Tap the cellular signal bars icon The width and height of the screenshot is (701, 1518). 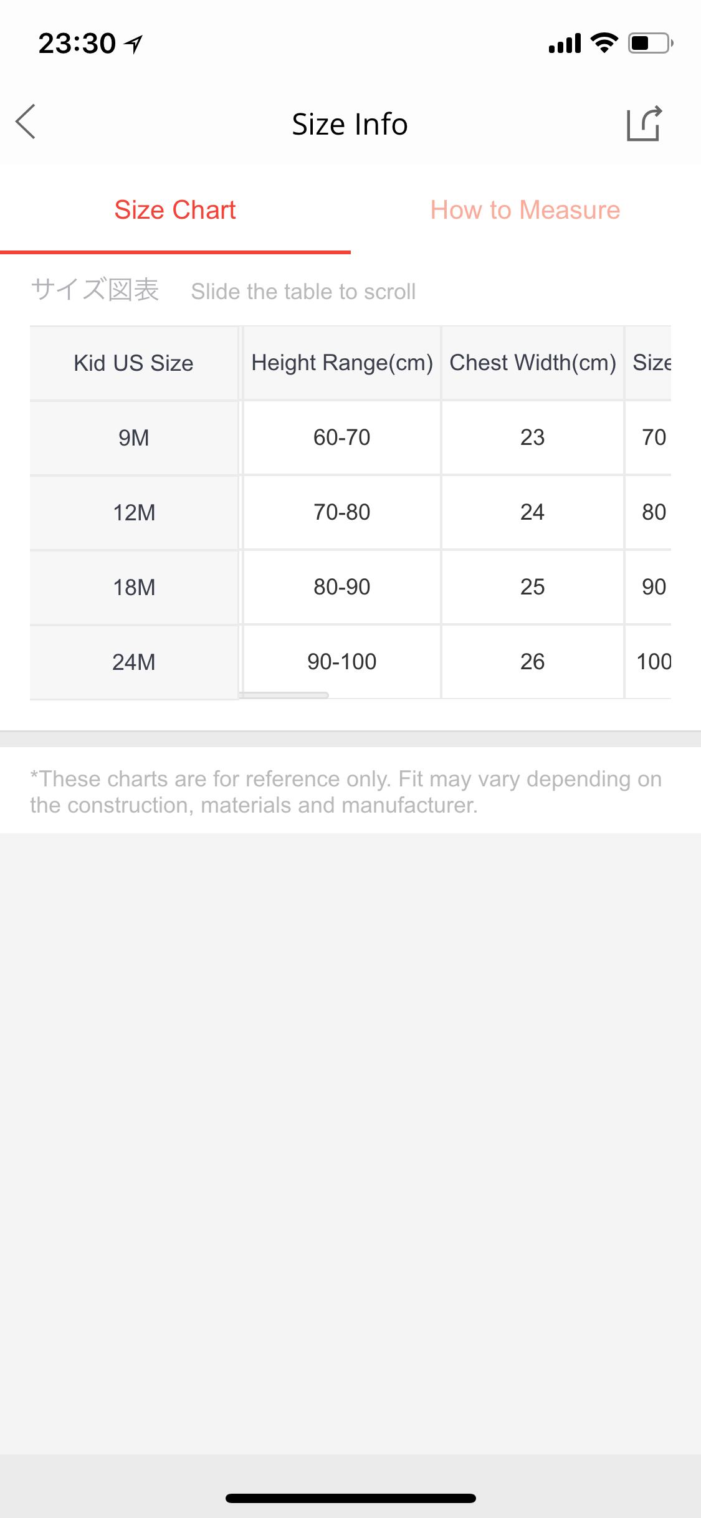click(565, 43)
